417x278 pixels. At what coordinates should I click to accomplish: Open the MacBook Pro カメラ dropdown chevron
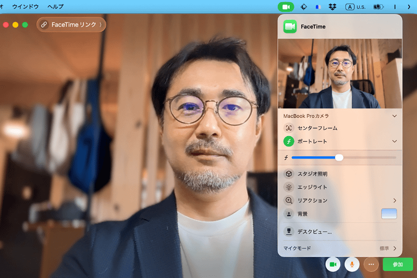pyautogui.click(x=395, y=116)
